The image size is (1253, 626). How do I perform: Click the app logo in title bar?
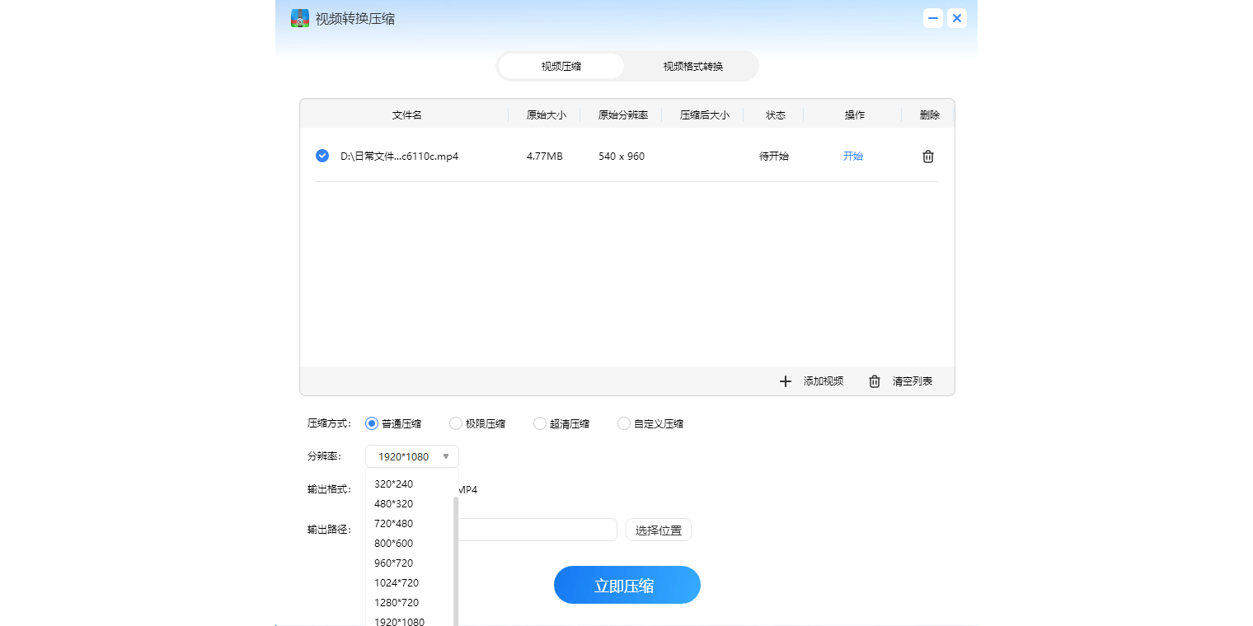pos(300,18)
